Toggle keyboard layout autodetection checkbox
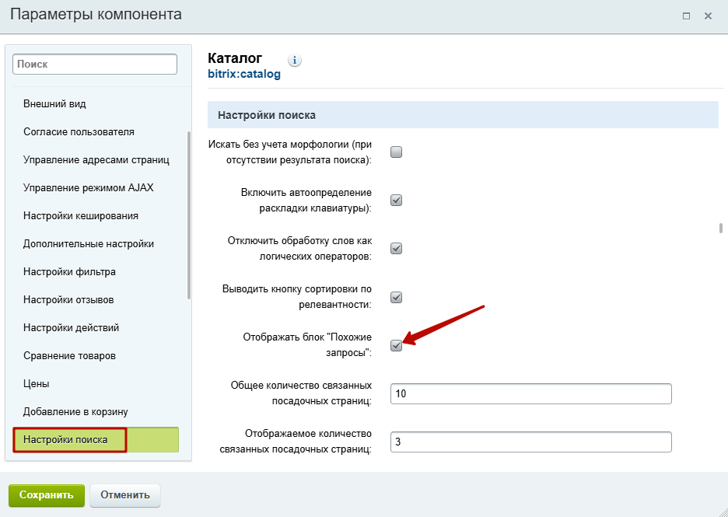Screen dimensions: 728x517 (x=396, y=200)
